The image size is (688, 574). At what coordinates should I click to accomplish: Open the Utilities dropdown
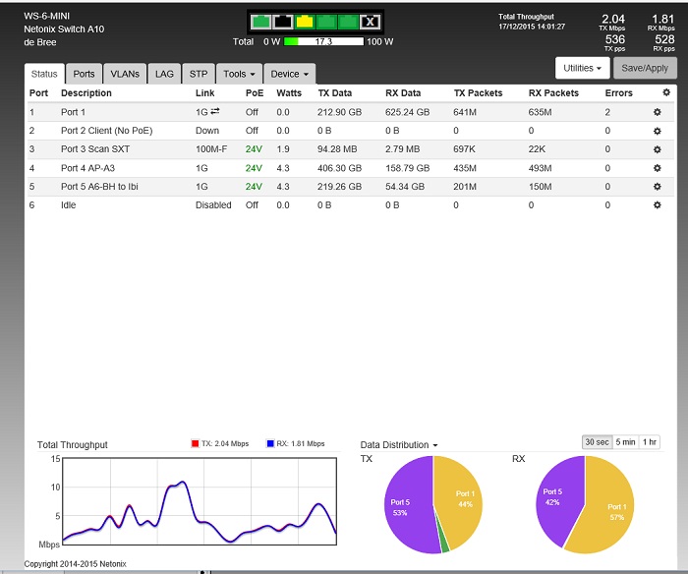coord(582,68)
